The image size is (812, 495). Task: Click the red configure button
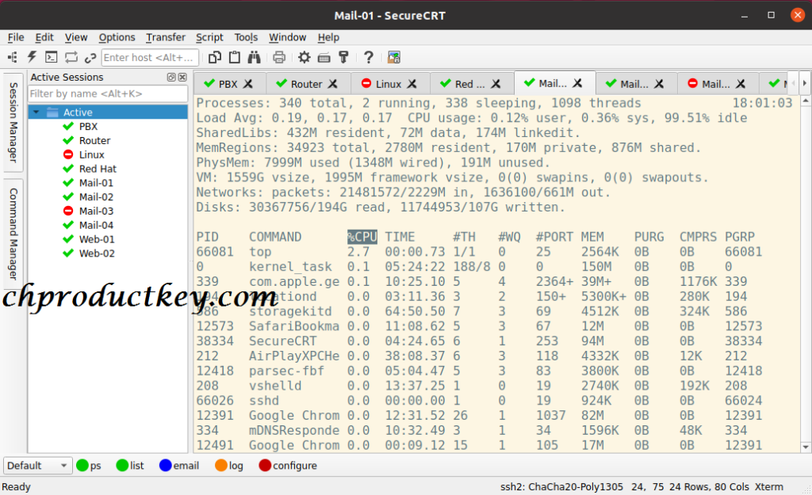pyautogui.click(x=288, y=466)
